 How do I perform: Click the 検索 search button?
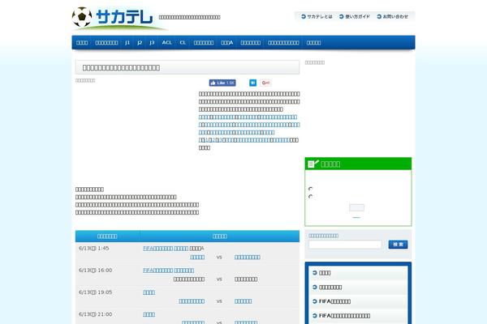pyautogui.click(x=398, y=244)
